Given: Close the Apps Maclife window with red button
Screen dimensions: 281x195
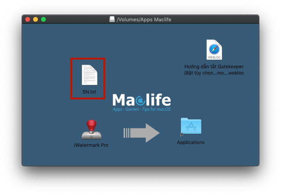Looking at the screenshot, I should coord(28,19).
